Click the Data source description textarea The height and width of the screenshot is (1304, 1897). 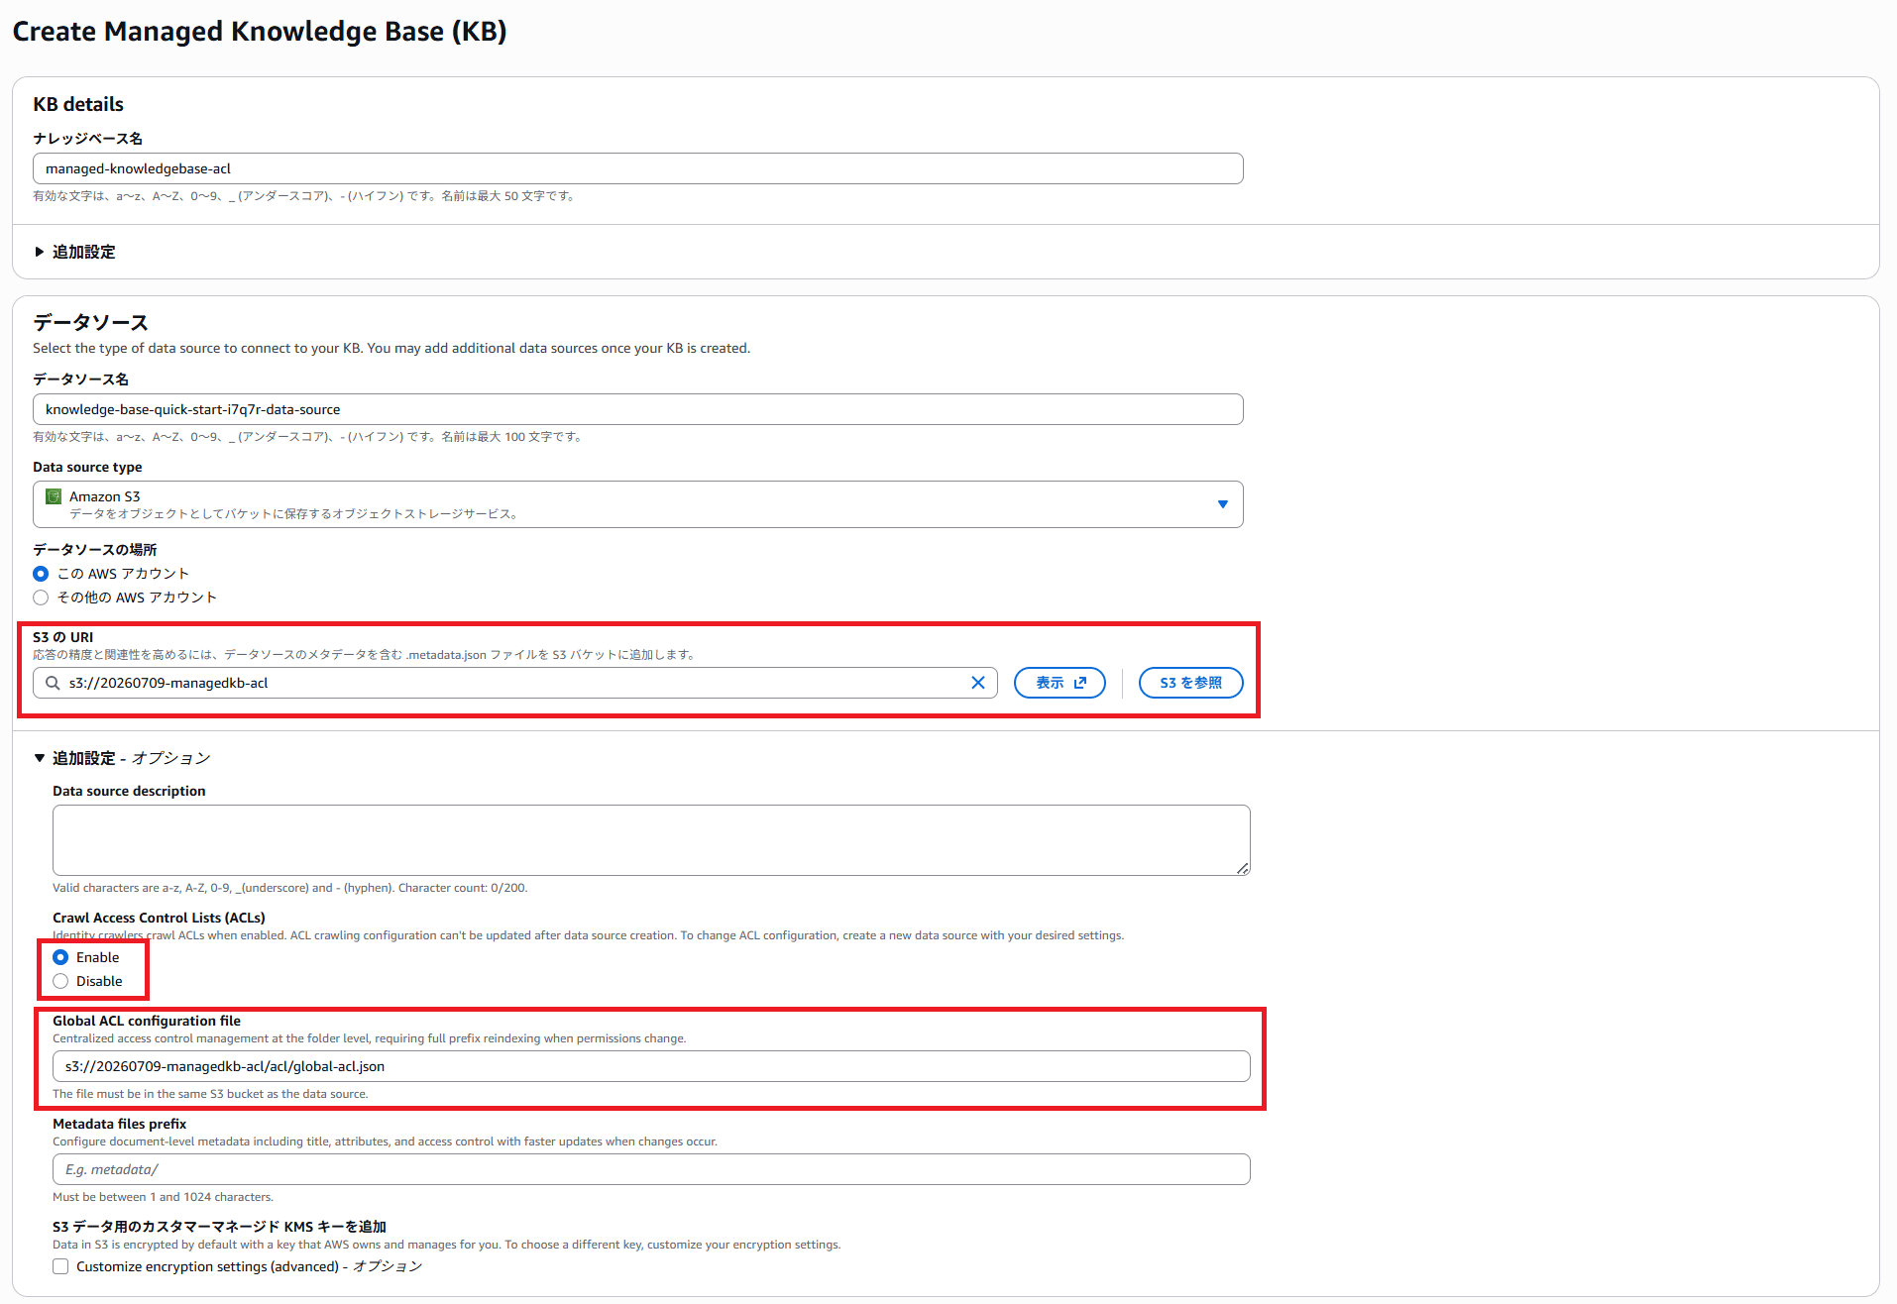click(x=651, y=840)
